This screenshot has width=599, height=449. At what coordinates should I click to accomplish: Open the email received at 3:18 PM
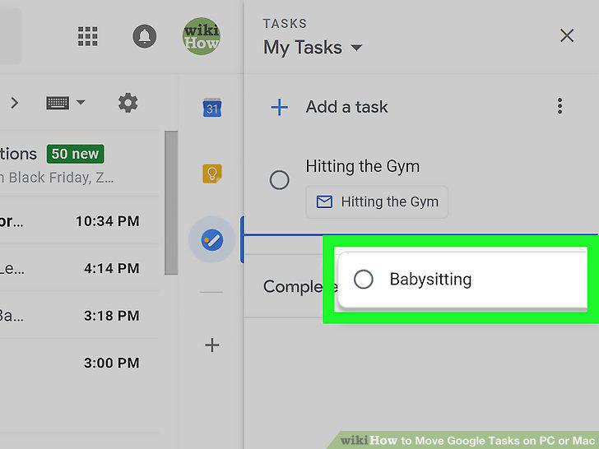coord(80,316)
